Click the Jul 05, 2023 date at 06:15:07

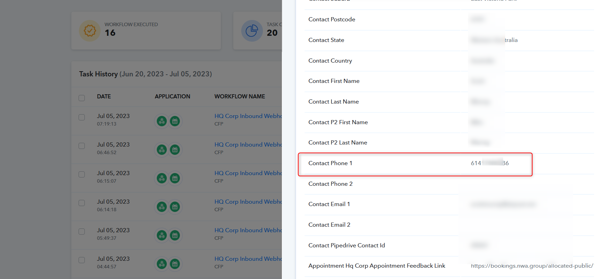113,173
